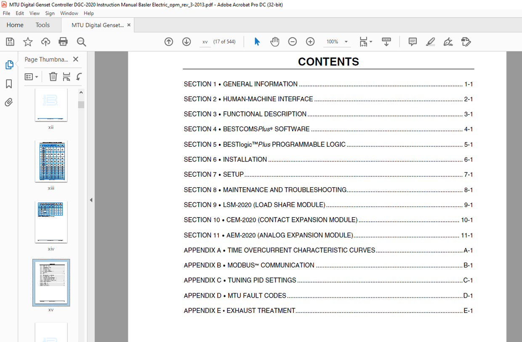
Task: Toggle the Page Thumbnails panel icon
Action: coord(9,65)
